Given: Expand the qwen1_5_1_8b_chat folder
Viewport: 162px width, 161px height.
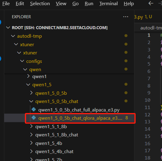Looking at the screenshot, I should point(31,135).
